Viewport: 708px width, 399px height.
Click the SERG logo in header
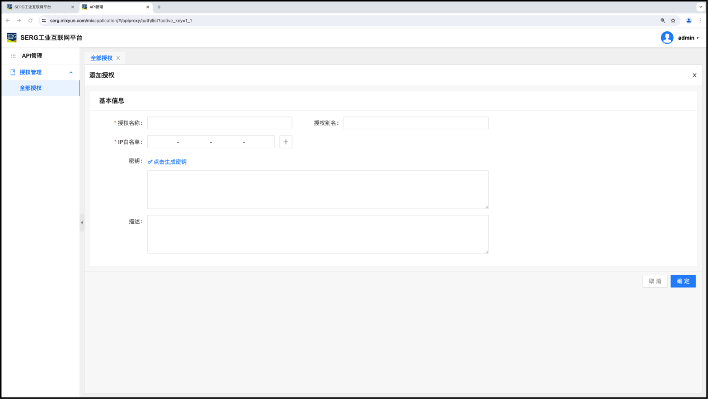(12, 37)
